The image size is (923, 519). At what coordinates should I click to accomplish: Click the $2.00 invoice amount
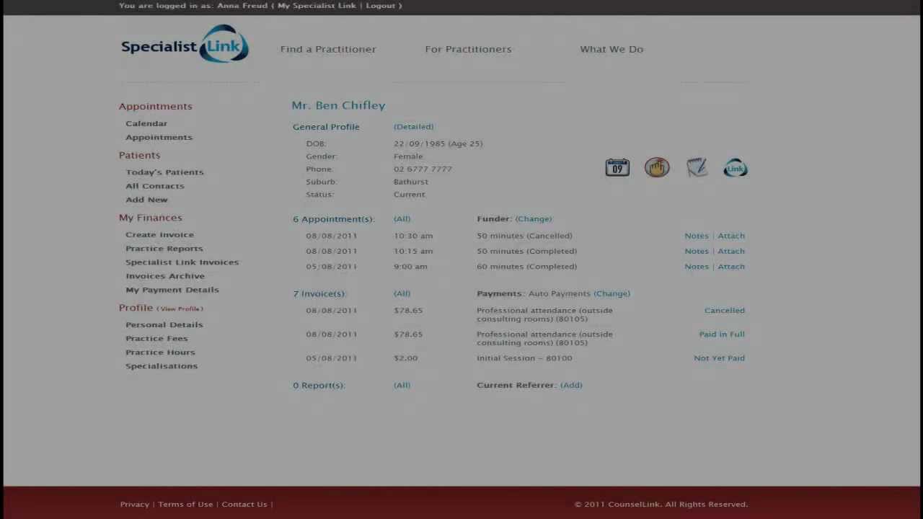point(405,358)
